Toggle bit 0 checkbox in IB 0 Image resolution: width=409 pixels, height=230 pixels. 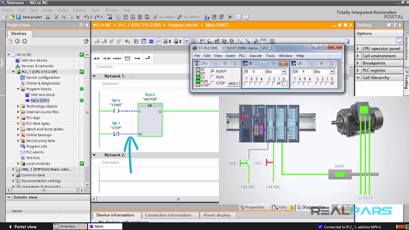tap(284, 84)
